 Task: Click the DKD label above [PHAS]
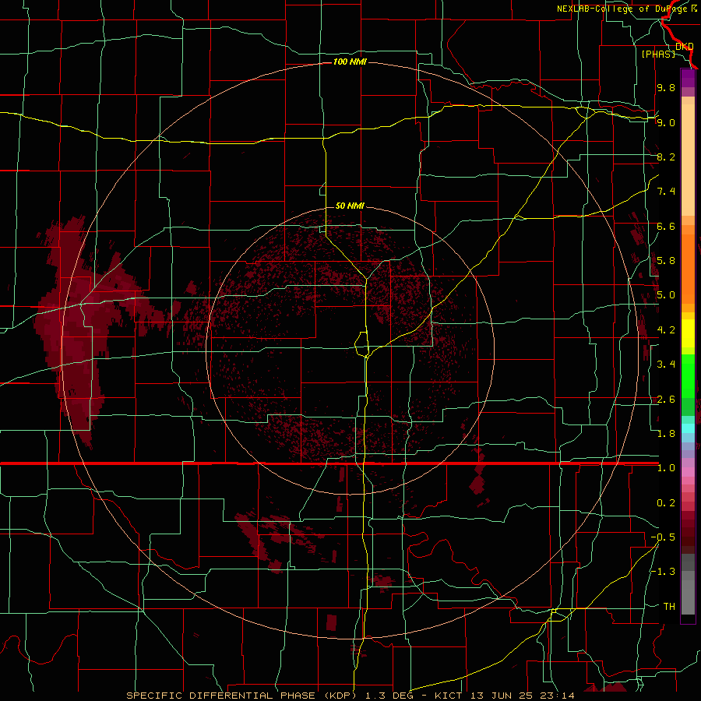(x=685, y=46)
